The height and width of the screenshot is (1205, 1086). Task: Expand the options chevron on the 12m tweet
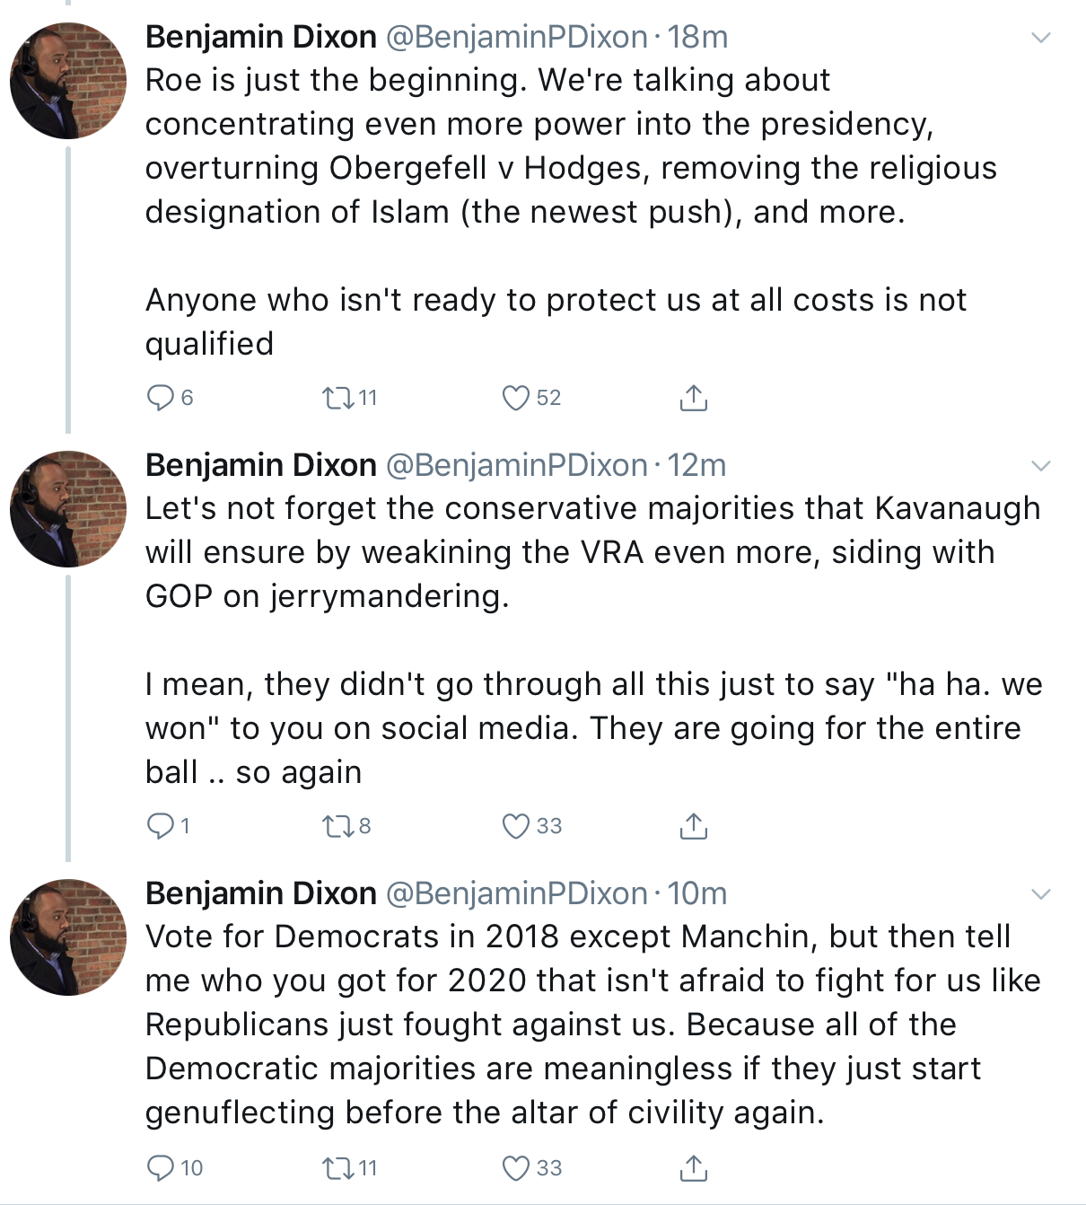tap(1040, 466)
